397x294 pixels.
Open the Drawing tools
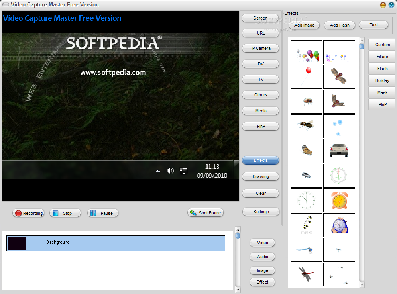click(x=260, y=176)
